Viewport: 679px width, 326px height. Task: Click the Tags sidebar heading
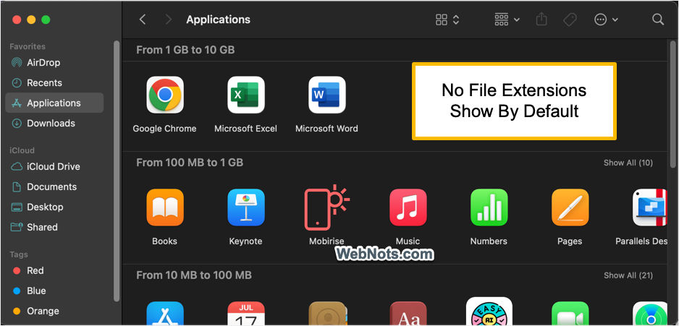click(x=19, y=254)
